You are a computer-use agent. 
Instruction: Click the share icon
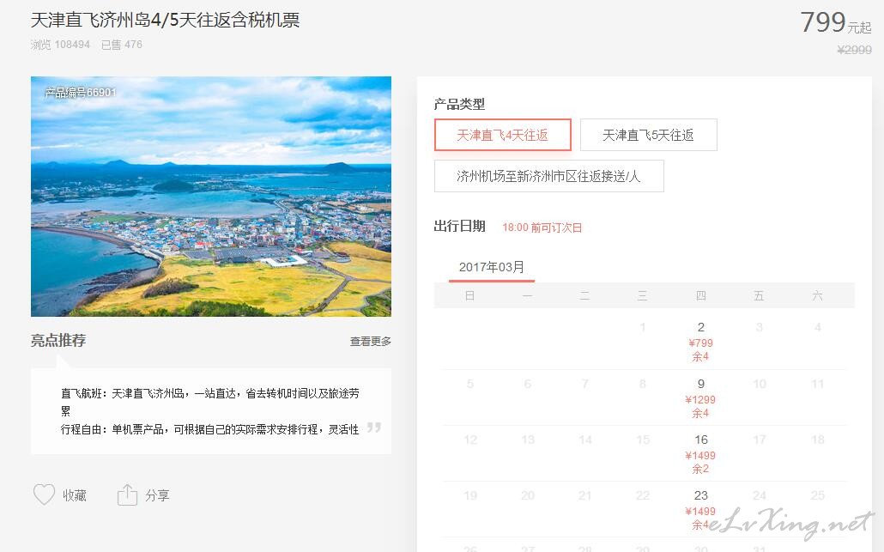click(127, 495)
